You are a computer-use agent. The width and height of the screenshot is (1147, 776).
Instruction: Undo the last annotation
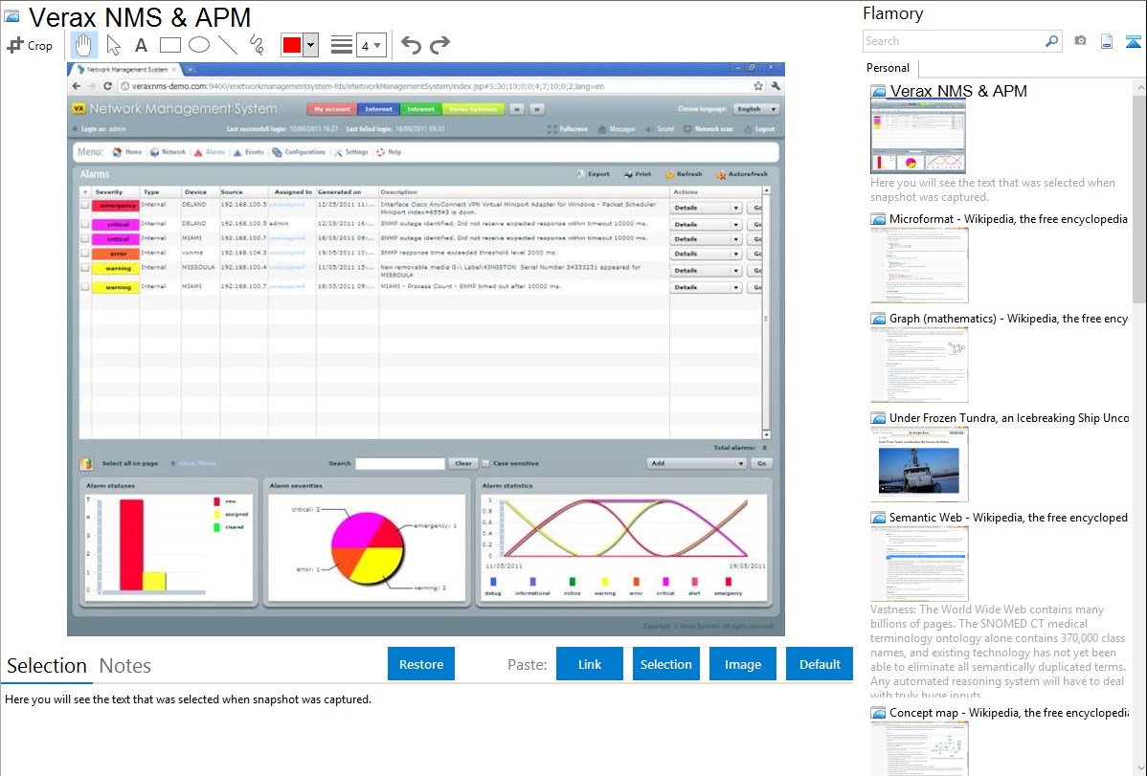[x=410, y=44]
